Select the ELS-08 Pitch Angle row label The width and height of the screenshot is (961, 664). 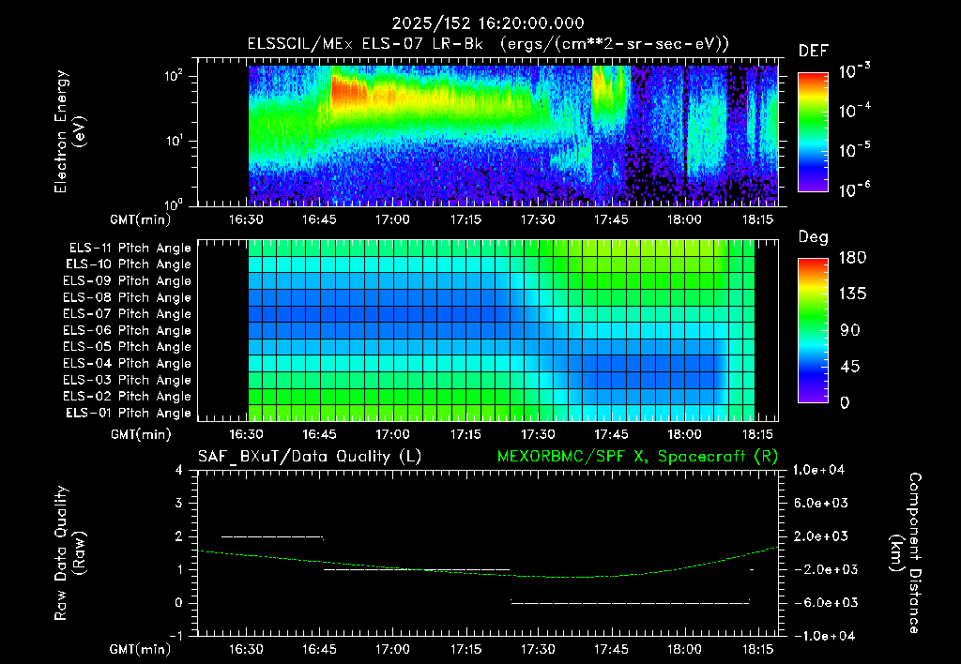pyautogui.click(x=128, y=297)
